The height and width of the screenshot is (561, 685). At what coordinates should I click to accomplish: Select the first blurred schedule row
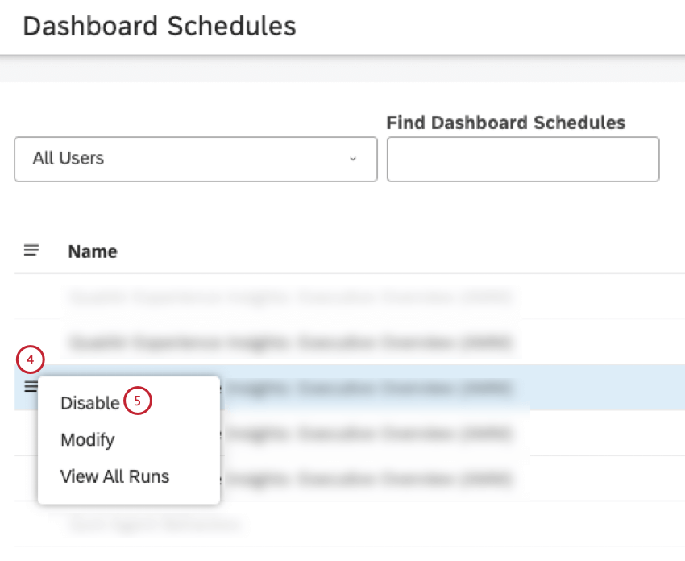pos(290,297)
